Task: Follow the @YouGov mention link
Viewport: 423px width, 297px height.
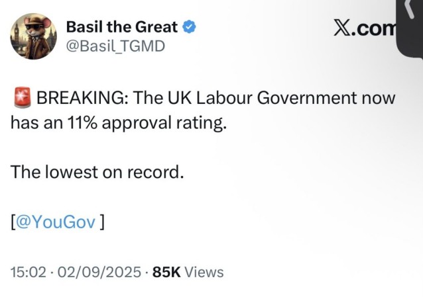Action: pos(56,222)
